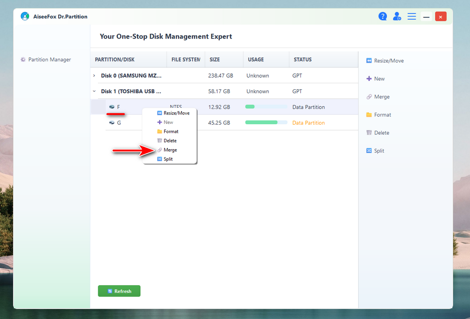Click the AiseeFox Dr.Partition logo

(25, 16)
